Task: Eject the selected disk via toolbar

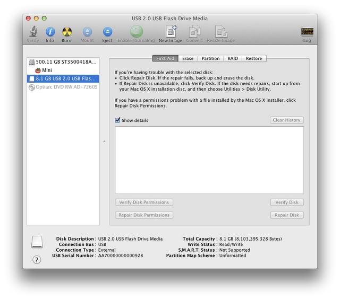Action: pos(107,32)
